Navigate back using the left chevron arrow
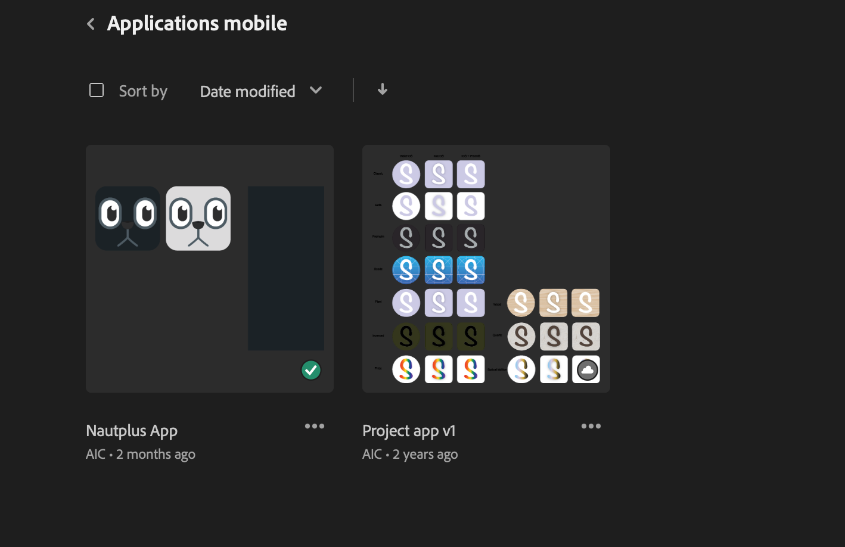Screen dimensions: 845x547 click(x=90, y=23)
